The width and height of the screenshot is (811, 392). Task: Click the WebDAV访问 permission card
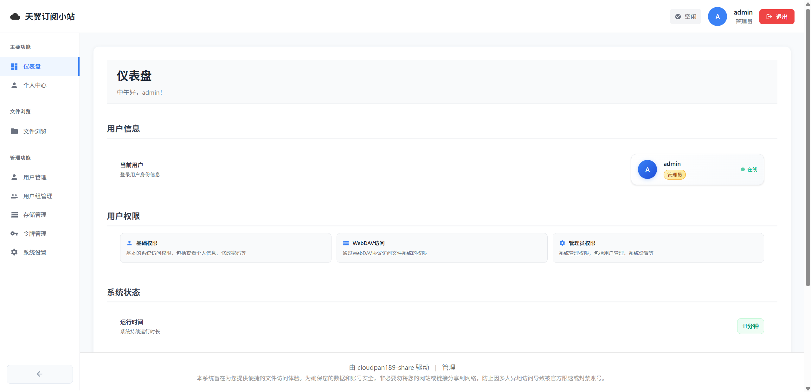pyautogui.click(x=442, y=248)
